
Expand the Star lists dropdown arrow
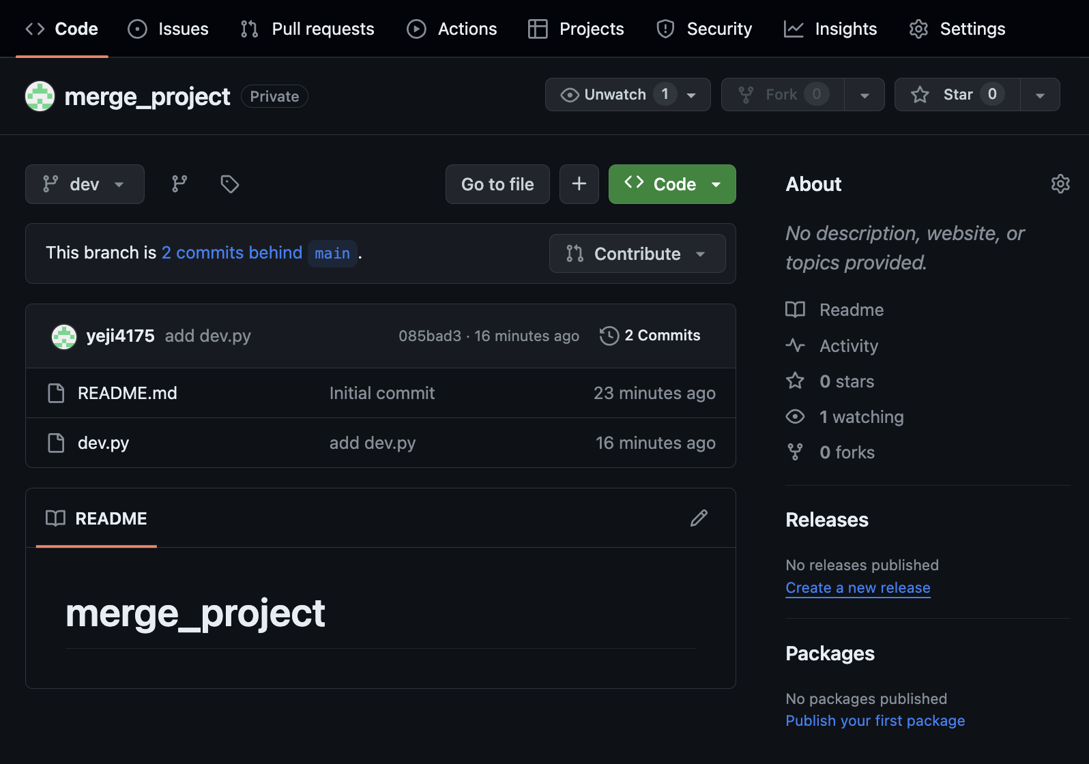pyautogui.click(x=1040, y=94)
